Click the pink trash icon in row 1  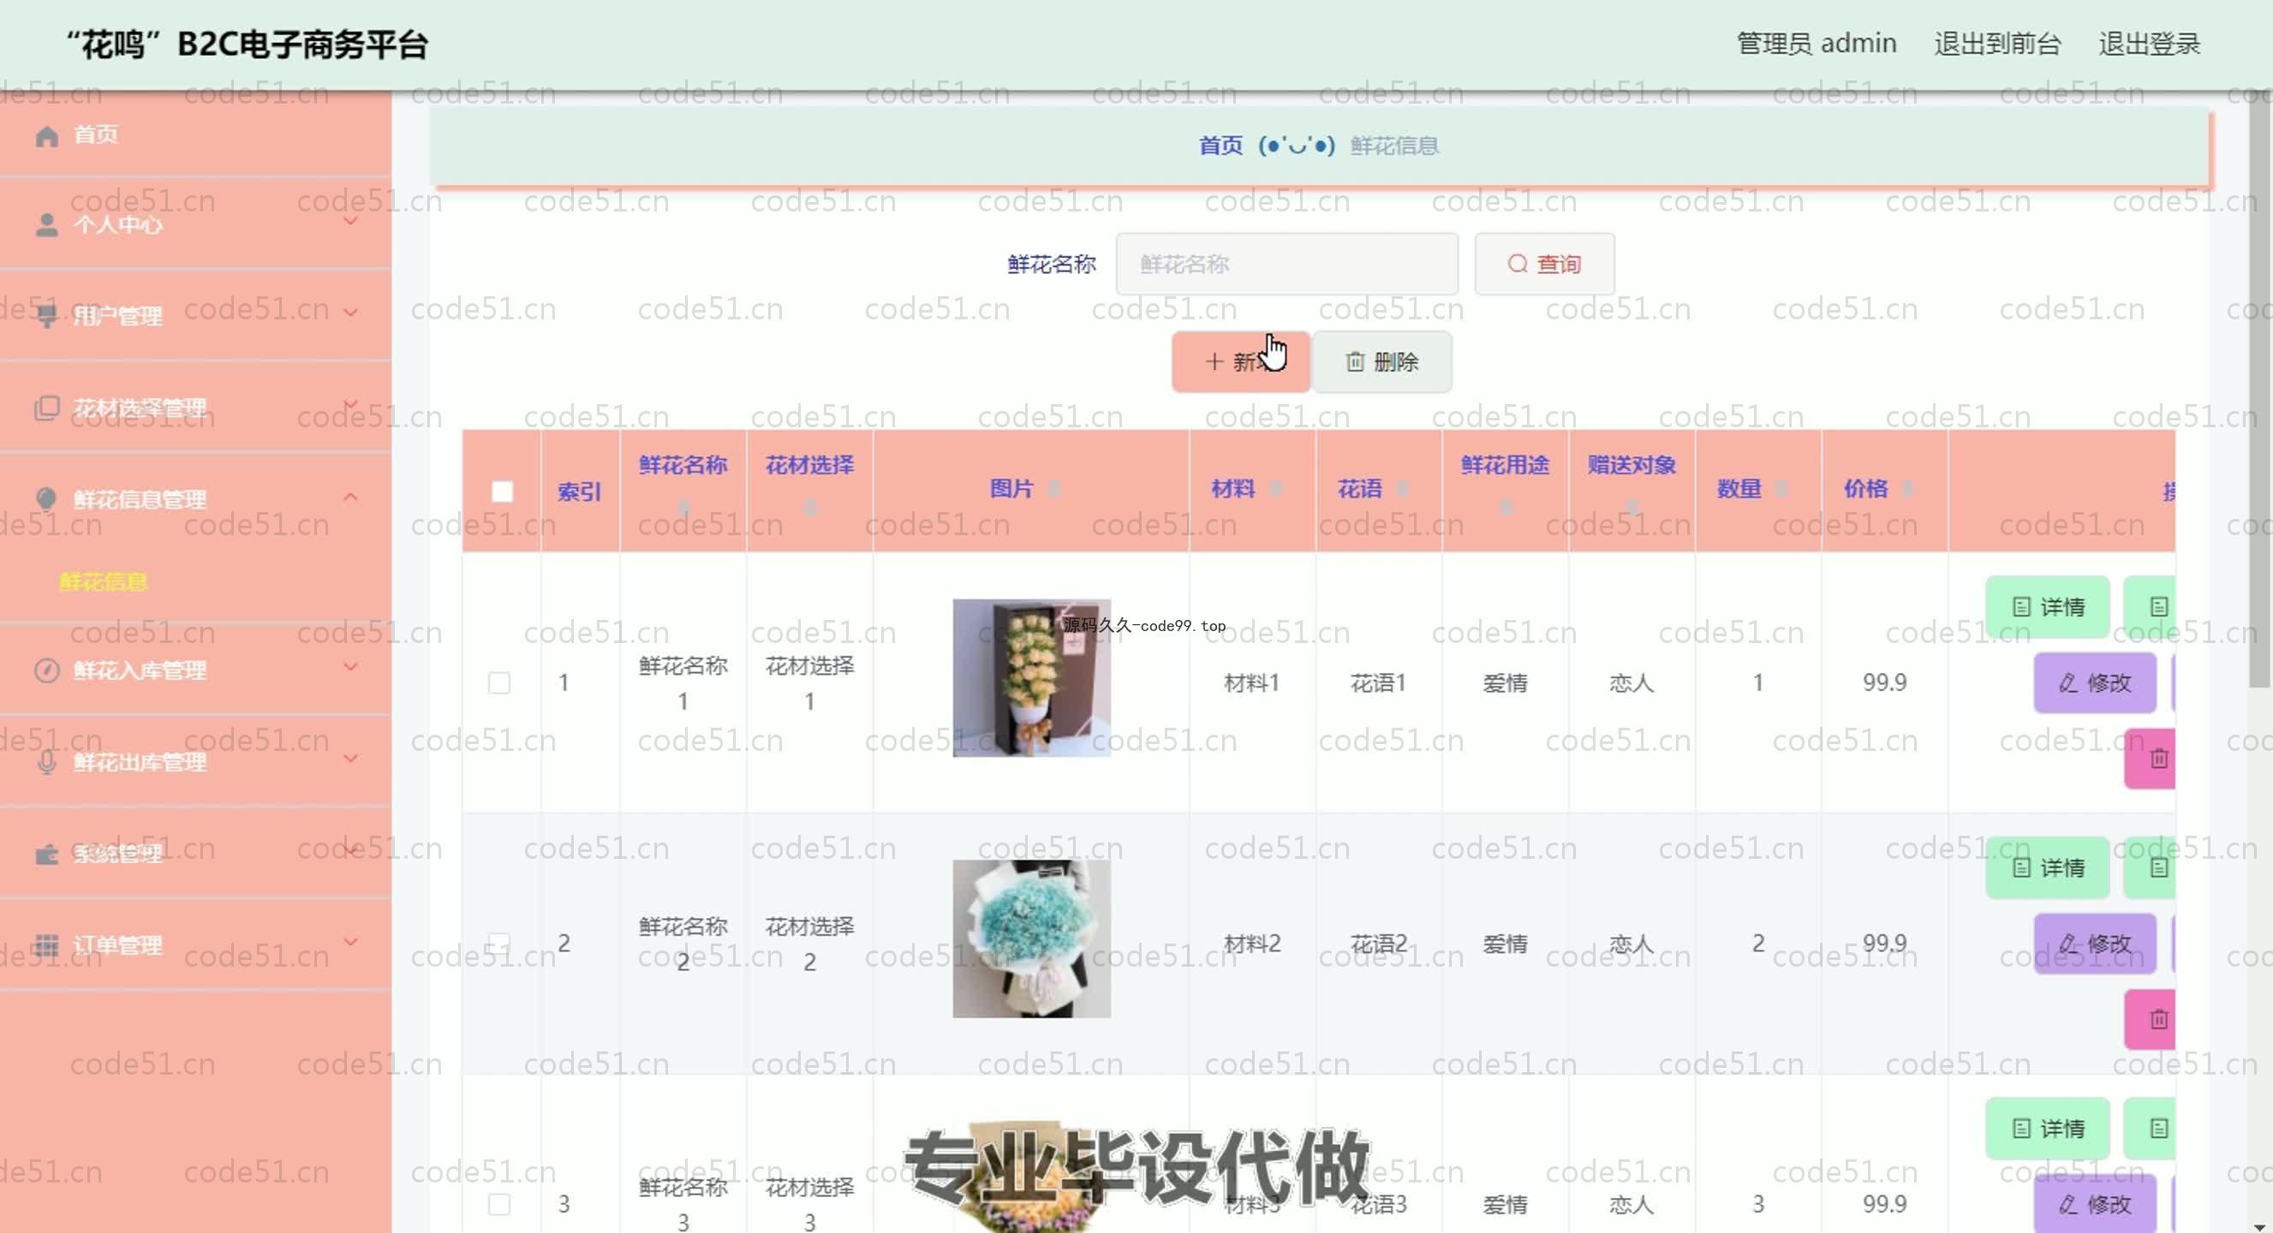click(2157, 759)
